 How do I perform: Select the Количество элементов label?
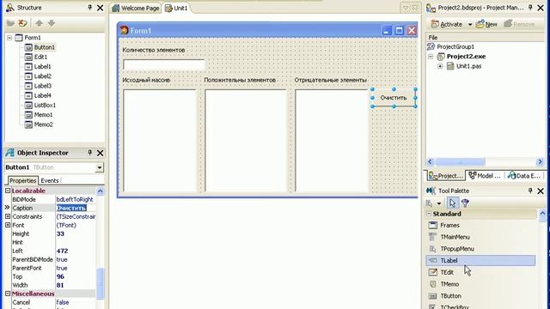pyautogui.click(x=154, y=50)
